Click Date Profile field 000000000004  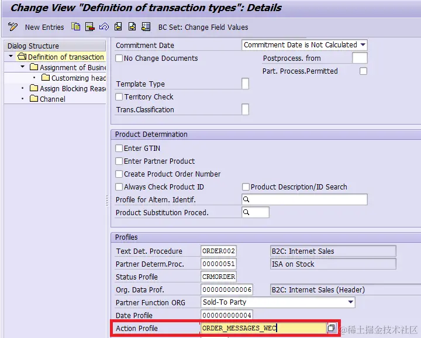227,315
